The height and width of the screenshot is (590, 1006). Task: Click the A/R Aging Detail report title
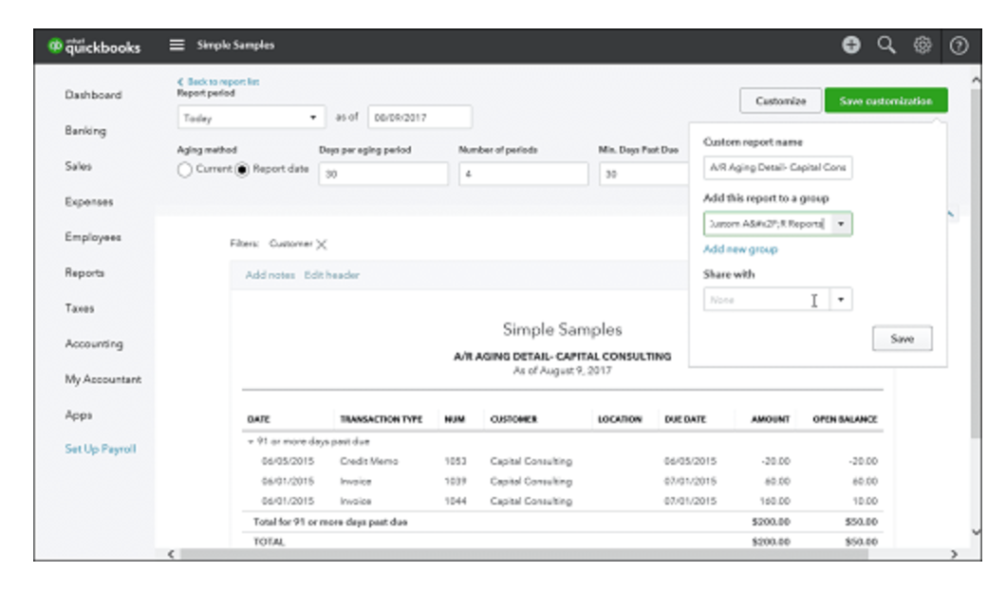click(562, 357)
